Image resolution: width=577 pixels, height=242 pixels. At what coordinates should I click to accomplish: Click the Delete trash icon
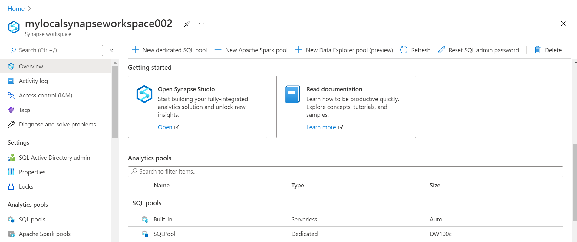[x=537, y=50]
